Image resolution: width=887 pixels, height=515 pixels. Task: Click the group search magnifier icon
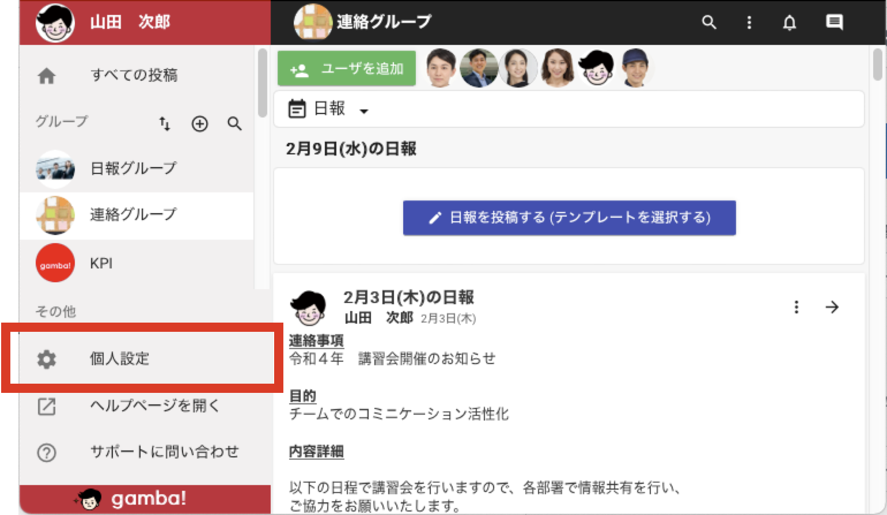234,123
